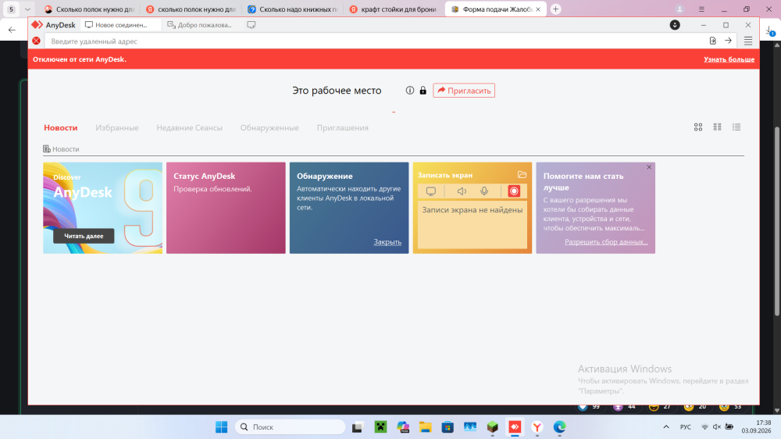
Task: Click the red connection error status icon
Action: (37, 41)
